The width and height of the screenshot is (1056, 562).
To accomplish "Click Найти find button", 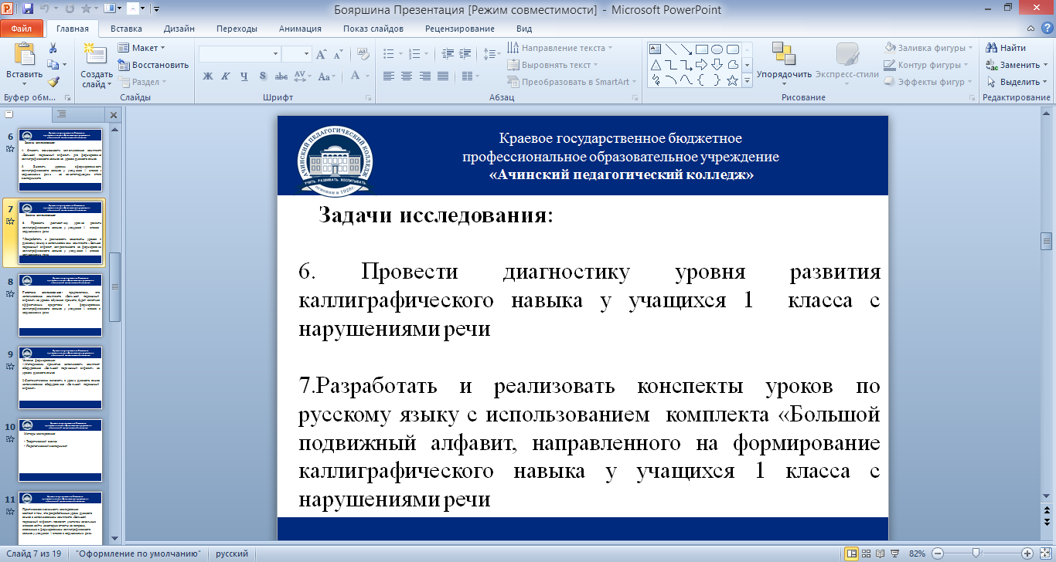I will pyautogui.click(x=1007, y=48).
